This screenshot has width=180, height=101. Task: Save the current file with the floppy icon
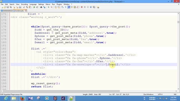(x=8, y=7)
